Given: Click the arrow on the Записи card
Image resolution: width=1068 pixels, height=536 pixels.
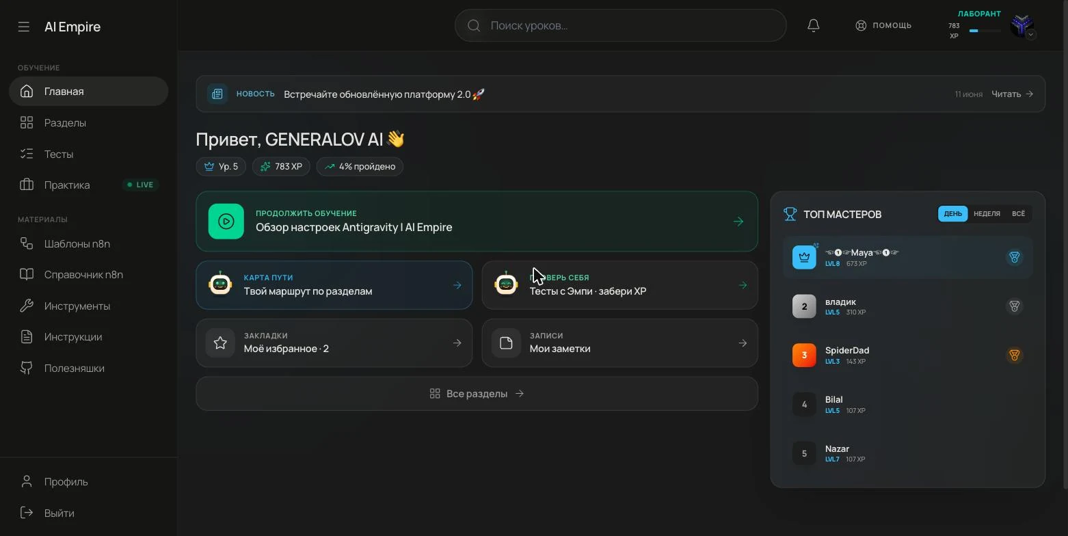Looking at the screenshot, I should click(743, 343).
